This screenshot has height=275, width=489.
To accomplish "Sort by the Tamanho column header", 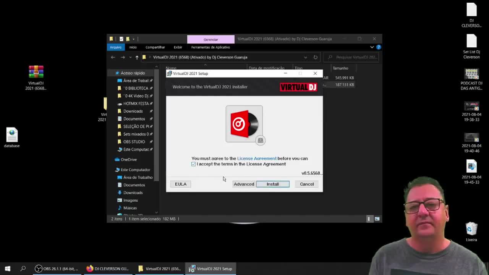I will [340, 68].
